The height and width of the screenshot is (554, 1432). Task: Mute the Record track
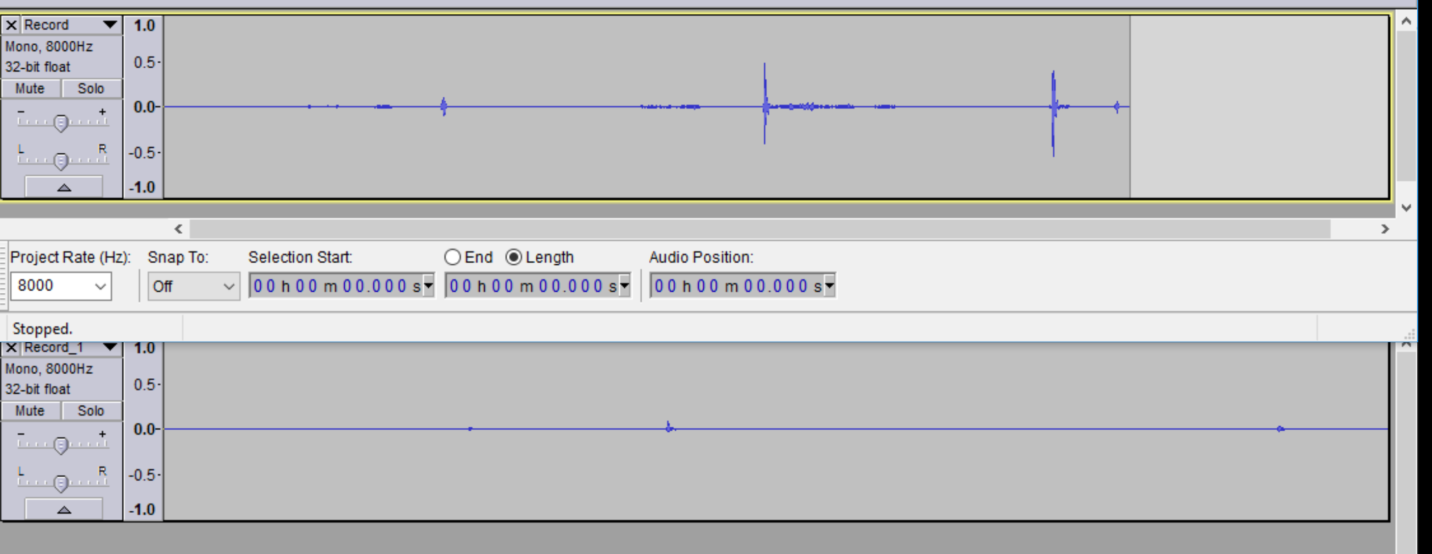[x=30, y=89]
